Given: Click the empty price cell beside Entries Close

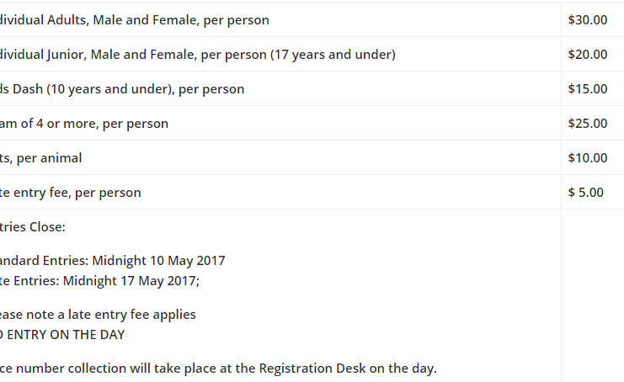Looking at the screenshot, I should click(593, 295).
